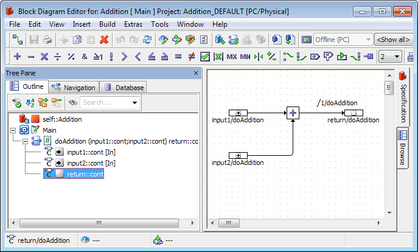Collapse the Main tree node
The height and width of the screenshot is (252, 418).
click(13, 130)
